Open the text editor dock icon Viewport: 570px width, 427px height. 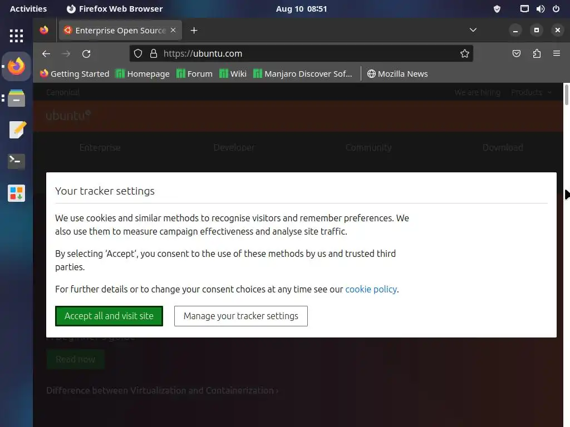16,130
